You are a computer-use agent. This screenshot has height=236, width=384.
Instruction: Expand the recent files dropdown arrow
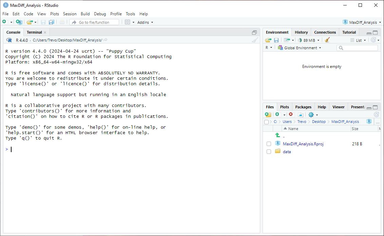pyautogui.click(x=36, y=22)
